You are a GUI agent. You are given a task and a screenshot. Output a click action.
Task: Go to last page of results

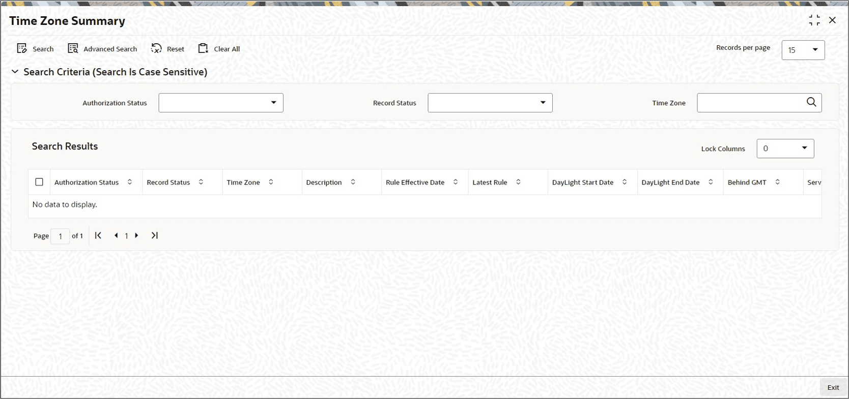point(155,235)
